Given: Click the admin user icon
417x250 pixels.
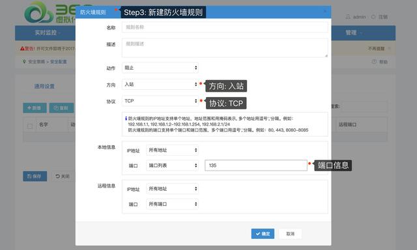Looking at the screenshot, I should tap(347, 17).
